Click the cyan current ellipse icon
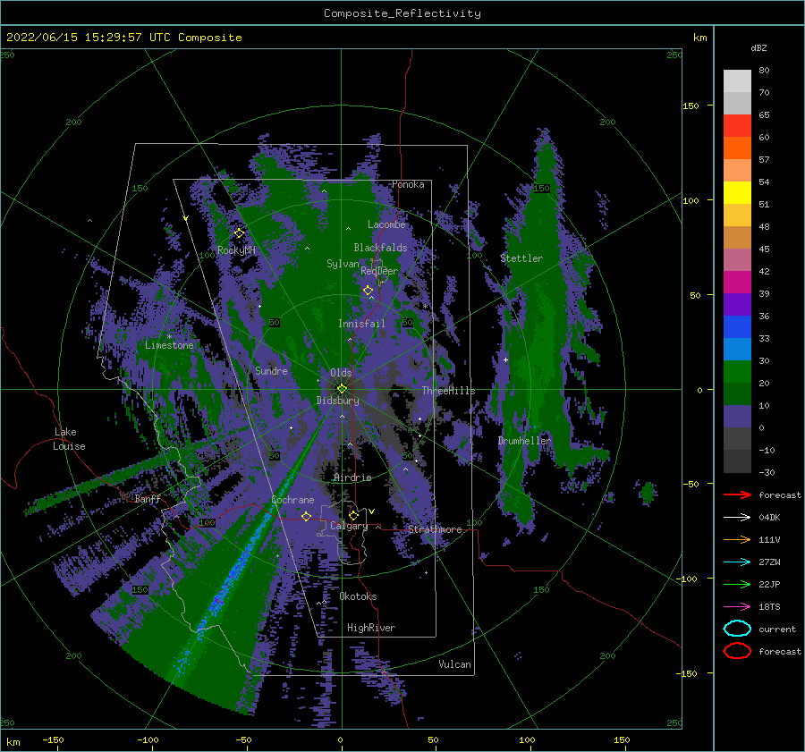The image size is (805, 752). [x=737, y=629]
